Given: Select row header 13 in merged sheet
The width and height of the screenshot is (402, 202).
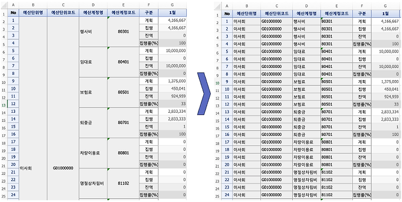Looking at the screenshot, I should (4, 104).
